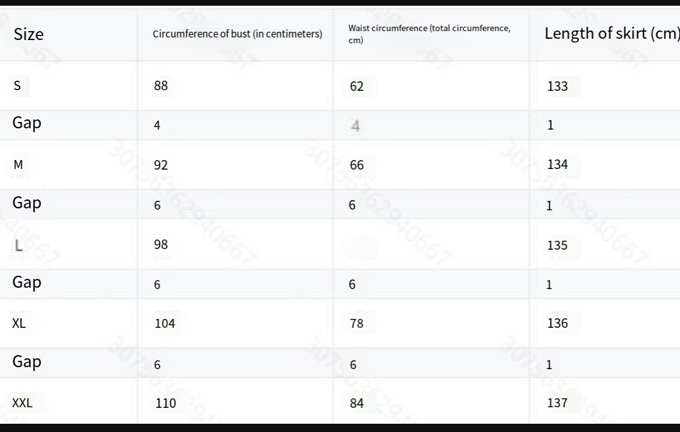Image resolution: width=680 pixels, height=432 pixels.
Task: Click the Waist circumference header cell
Action: pos(430,34)
